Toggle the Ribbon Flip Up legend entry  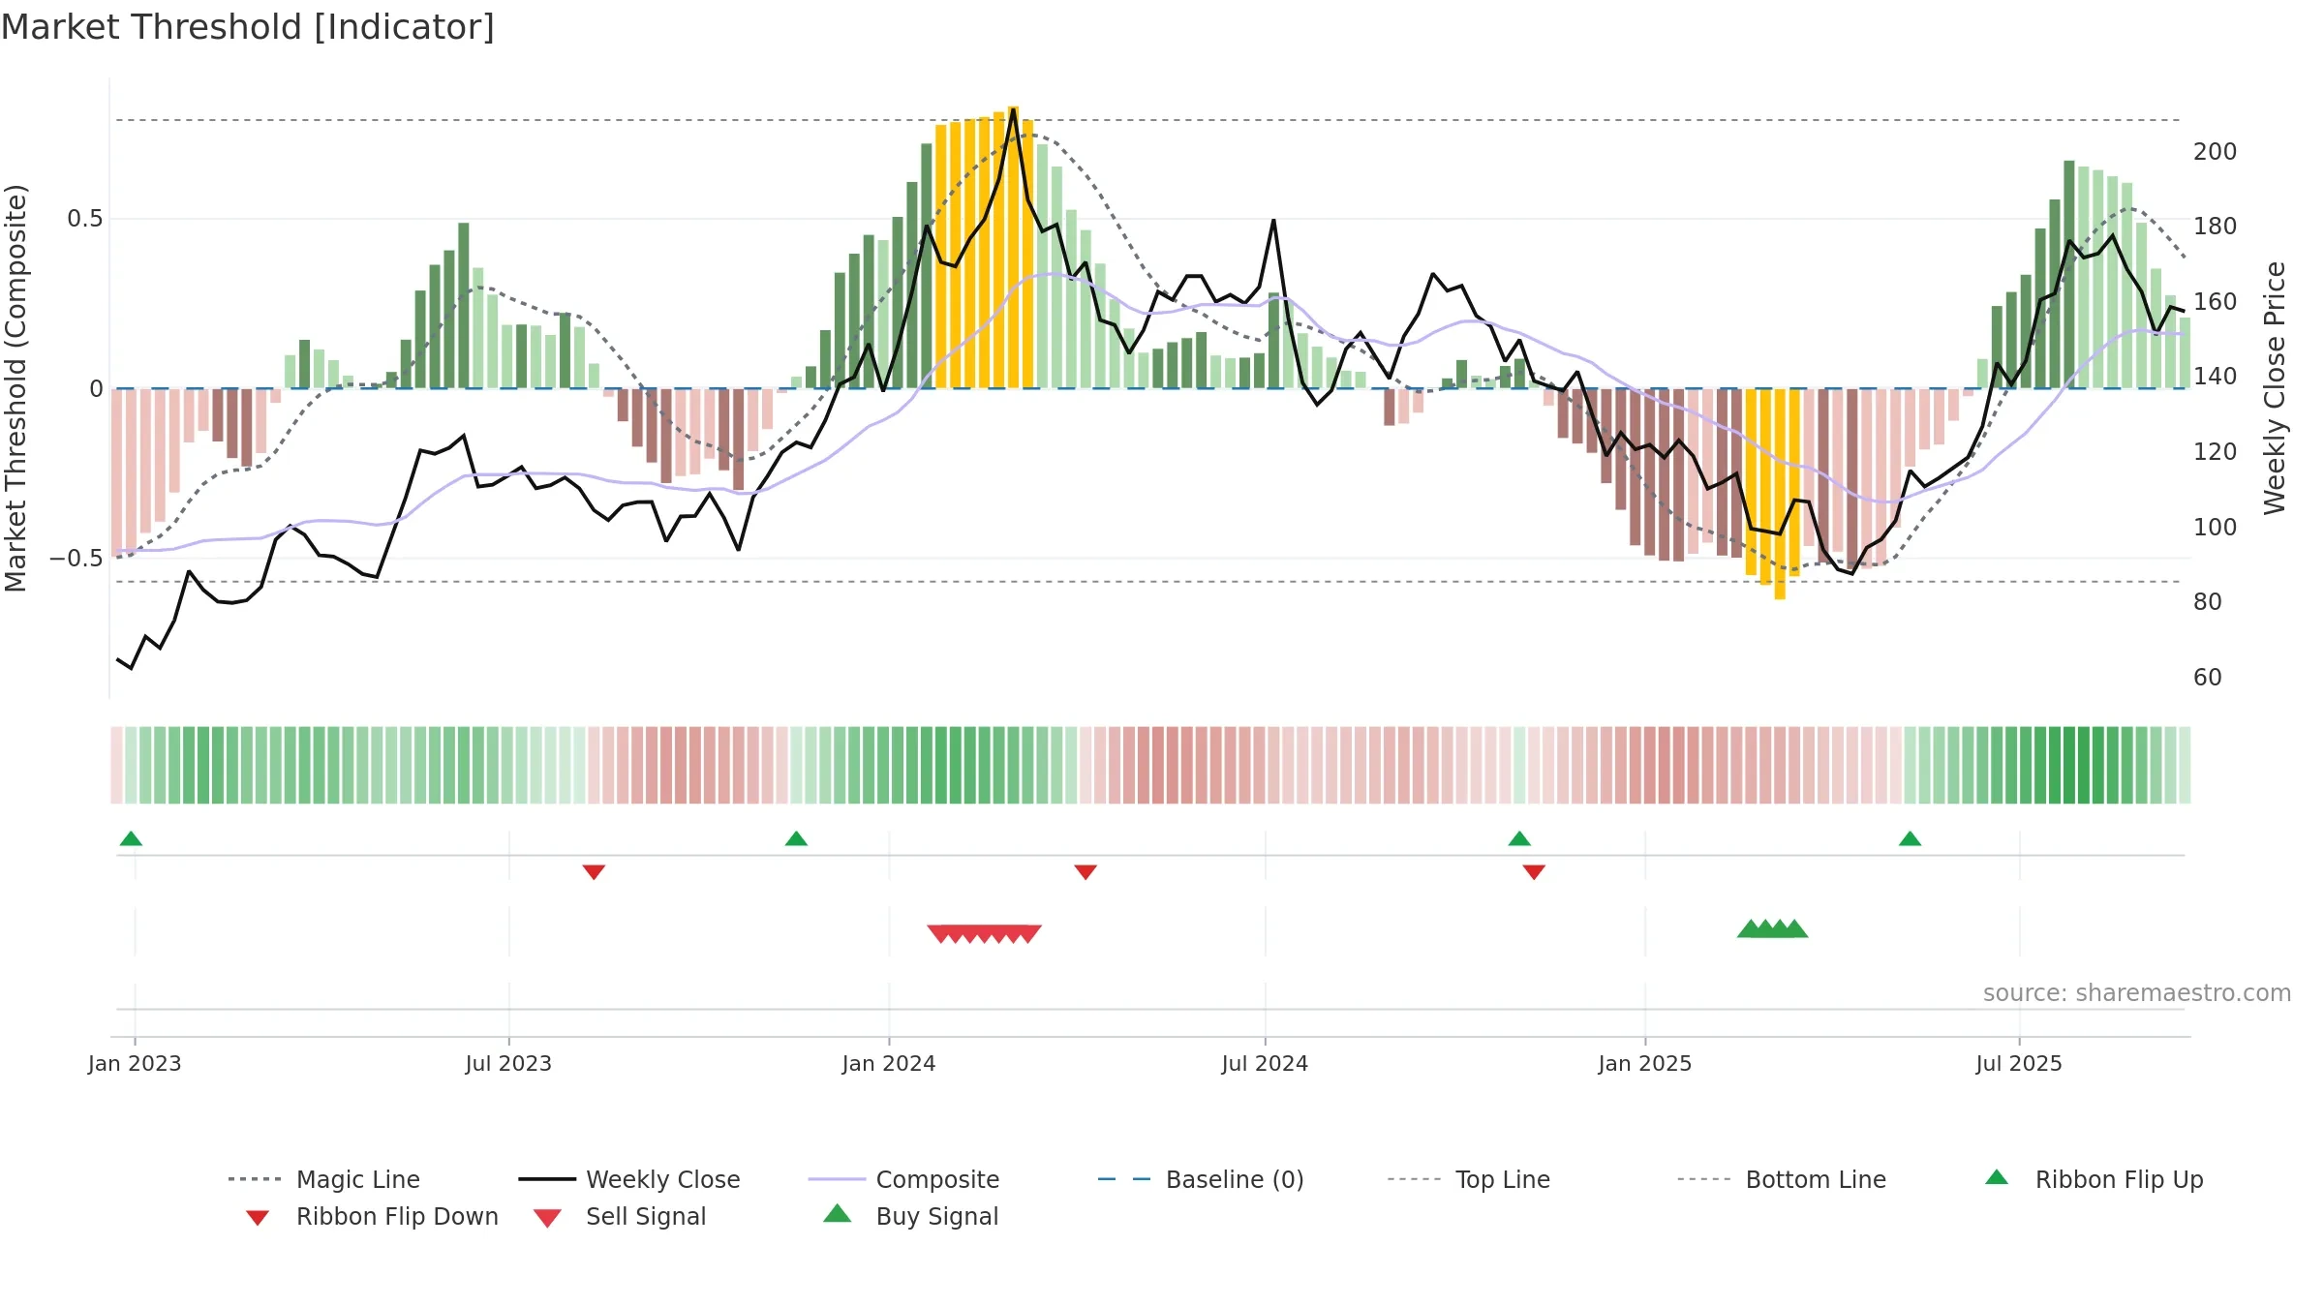click(x=2094, y=1179)
